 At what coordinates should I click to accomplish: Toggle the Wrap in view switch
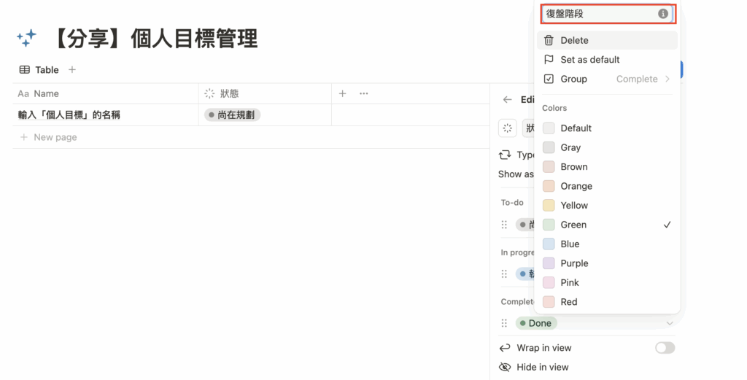click(x=665, y=348)
